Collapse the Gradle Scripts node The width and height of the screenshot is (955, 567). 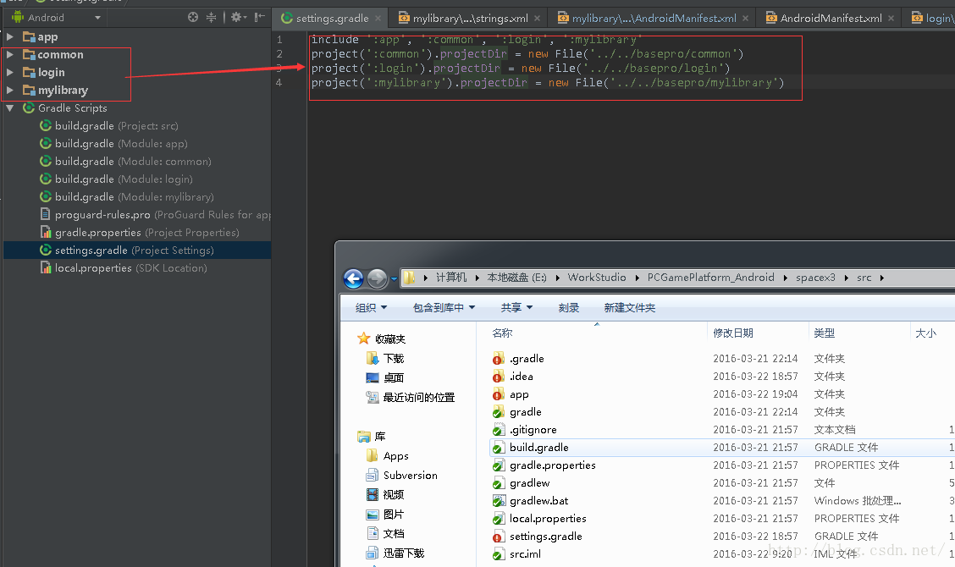(10, 107)
